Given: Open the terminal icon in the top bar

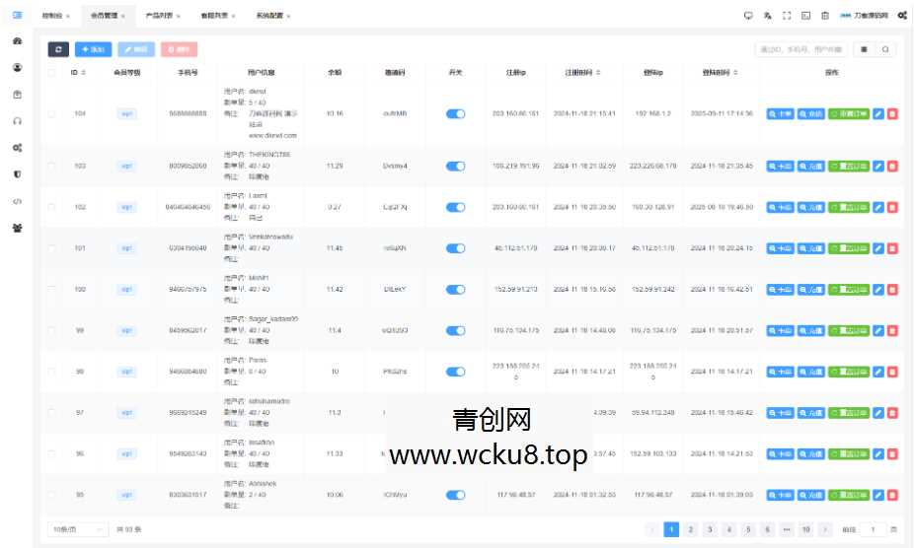Looking at the screenshot, I should [x=805, y=16].
